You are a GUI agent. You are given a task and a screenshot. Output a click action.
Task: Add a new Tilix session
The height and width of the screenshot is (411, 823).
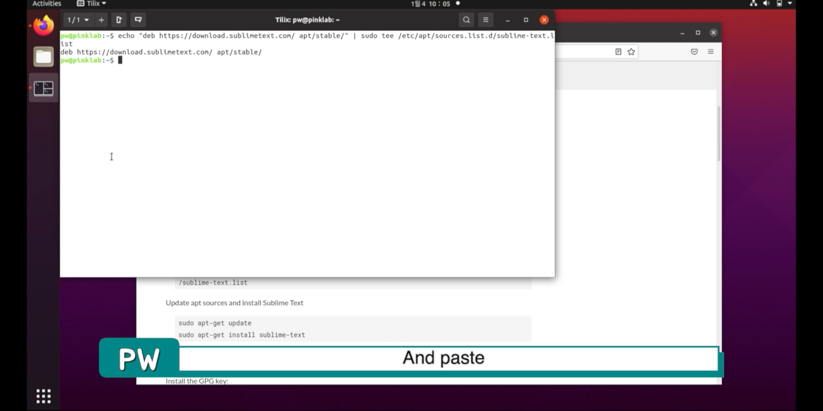pos(101,20)
